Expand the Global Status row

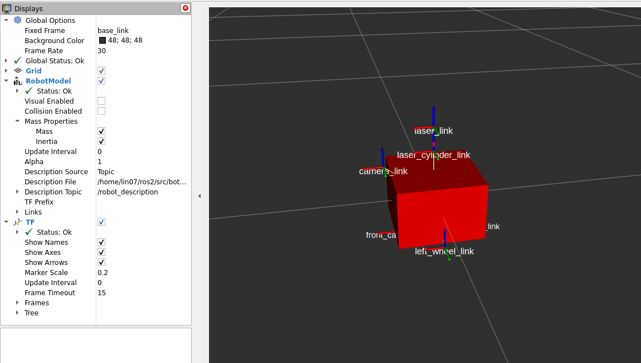point(6,61)
